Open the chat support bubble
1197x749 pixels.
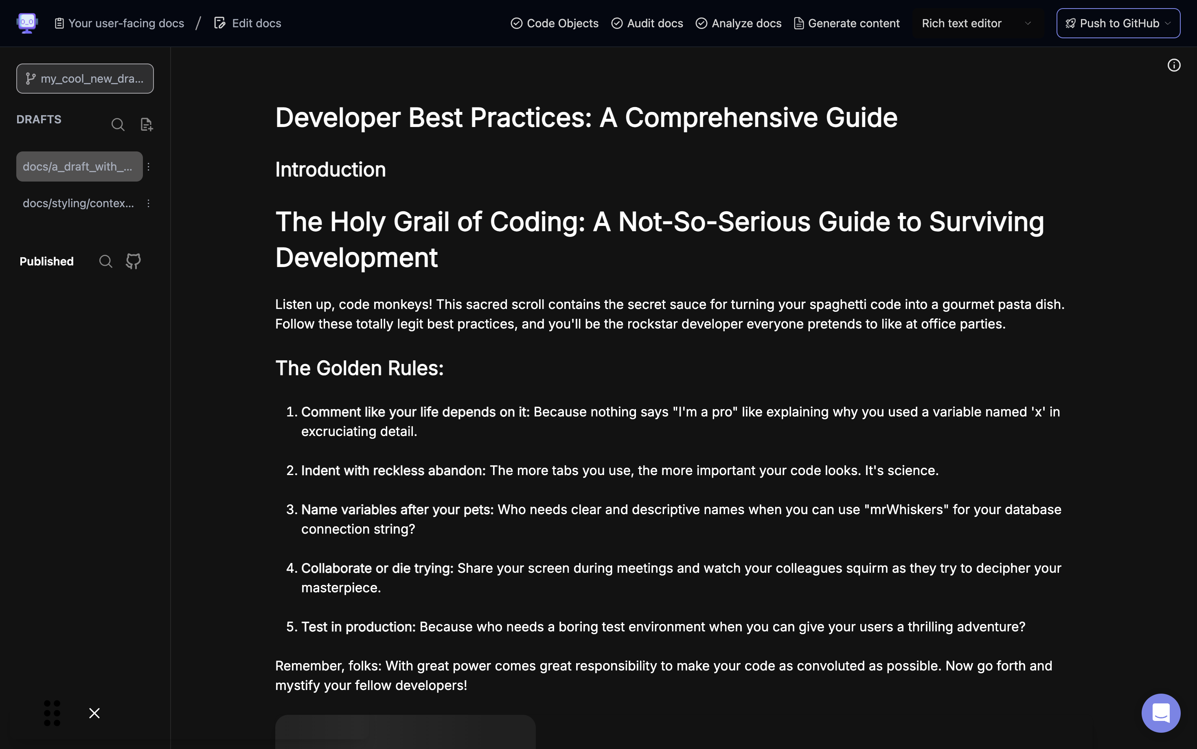(1160, 712)
